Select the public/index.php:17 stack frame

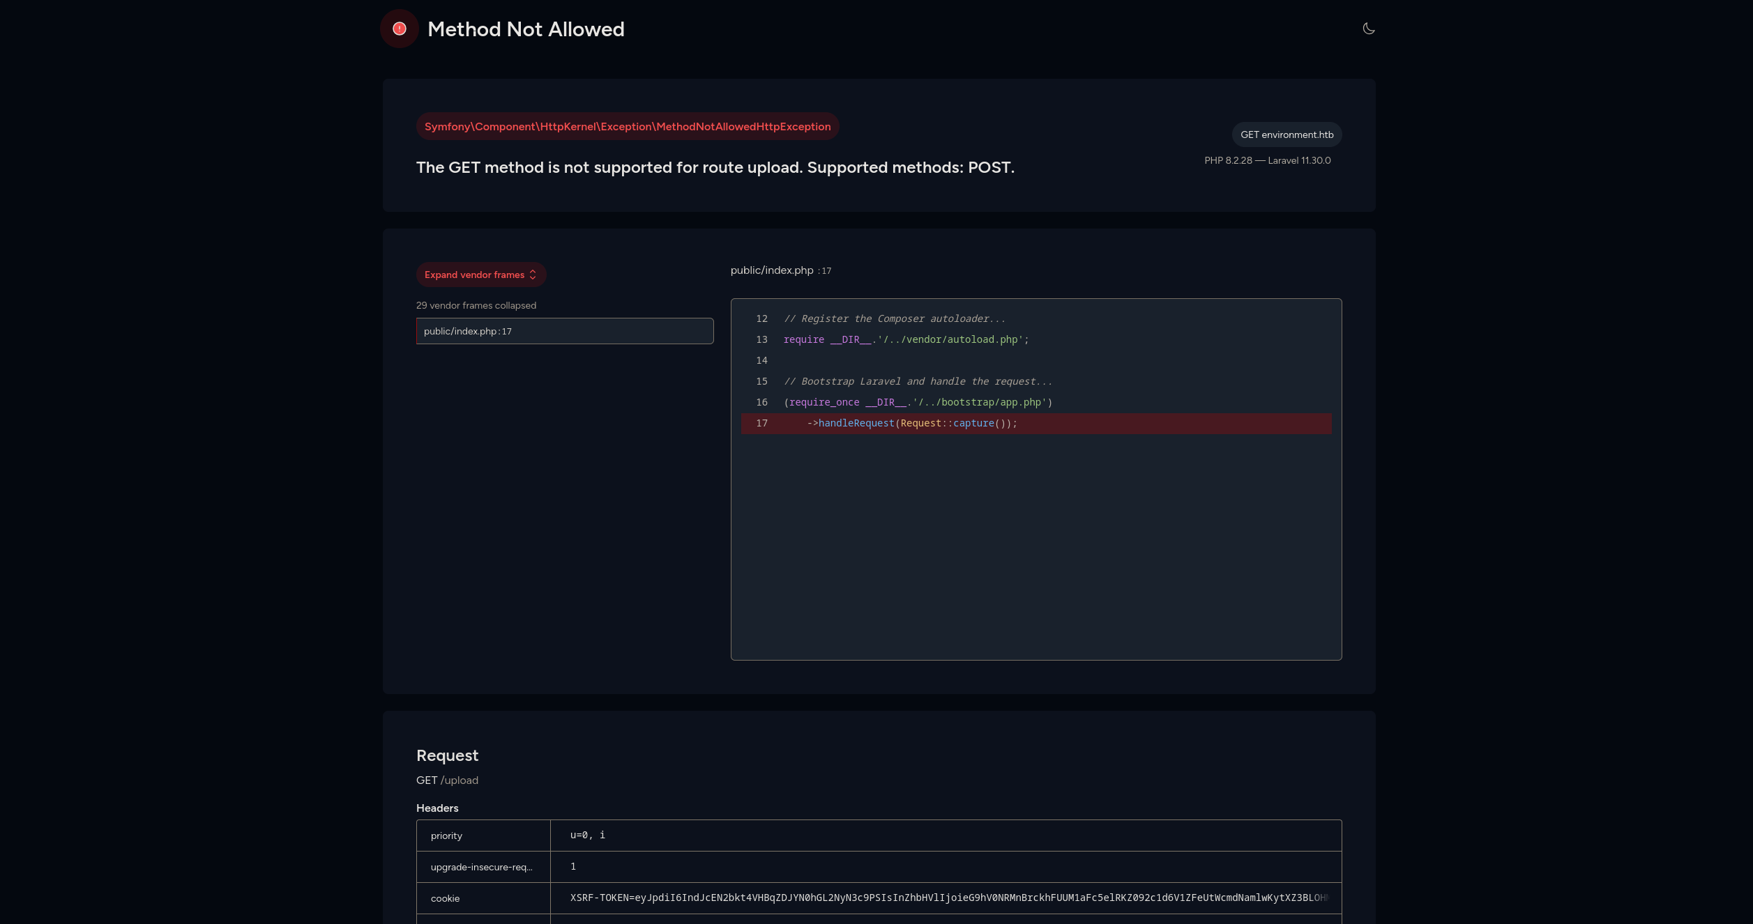tap(564, 331)
